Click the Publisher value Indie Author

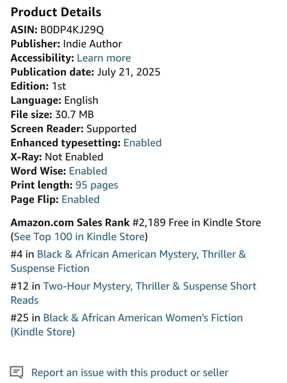[x=92, y=44]
